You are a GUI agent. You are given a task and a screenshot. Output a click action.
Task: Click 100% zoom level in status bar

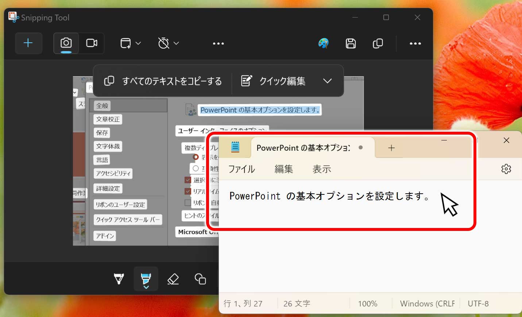(367, 304)
